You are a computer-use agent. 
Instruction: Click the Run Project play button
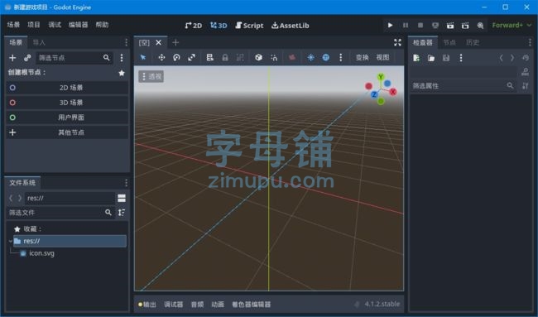[390, 25]
